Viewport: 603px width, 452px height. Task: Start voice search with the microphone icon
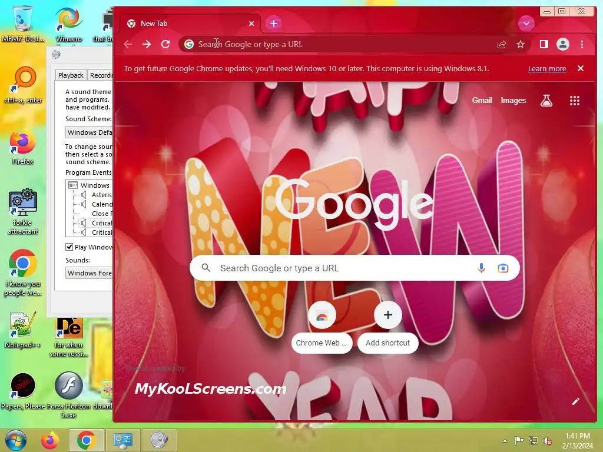tap(481, 268)
